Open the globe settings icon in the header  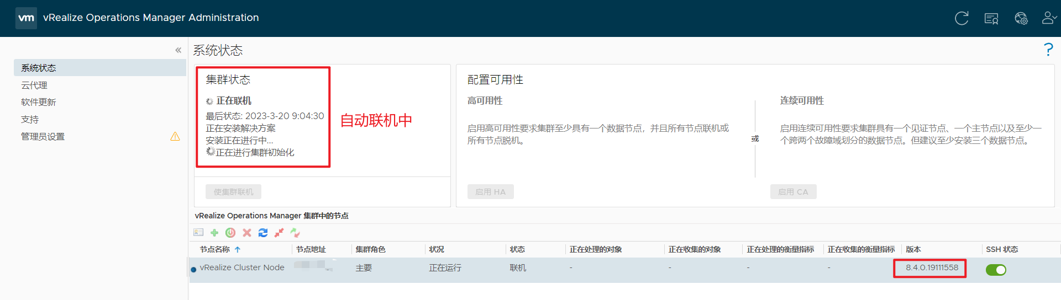point(1021,19)
